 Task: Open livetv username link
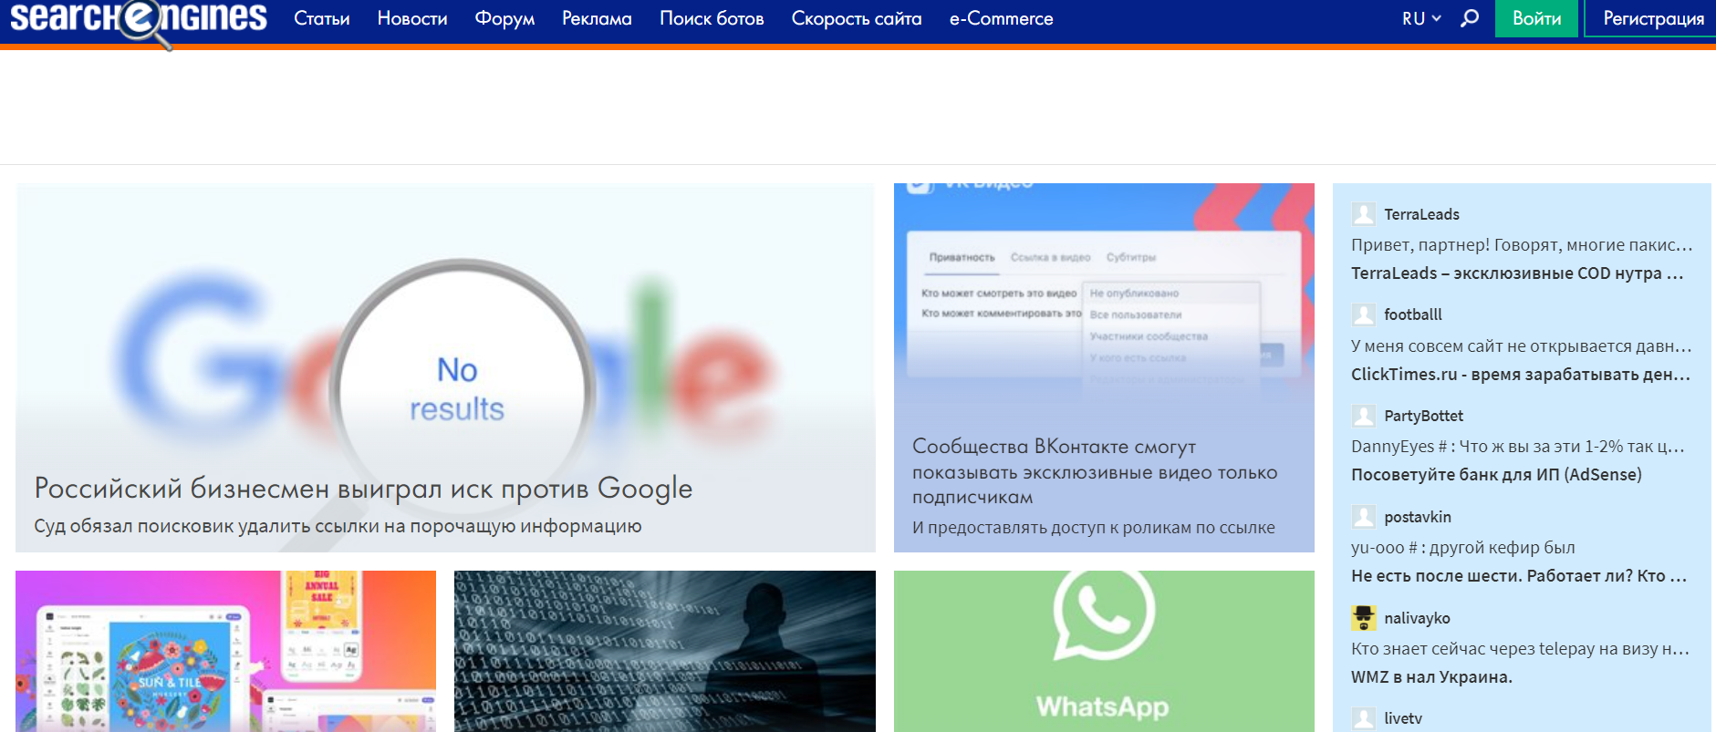[x=1403, y=718]
